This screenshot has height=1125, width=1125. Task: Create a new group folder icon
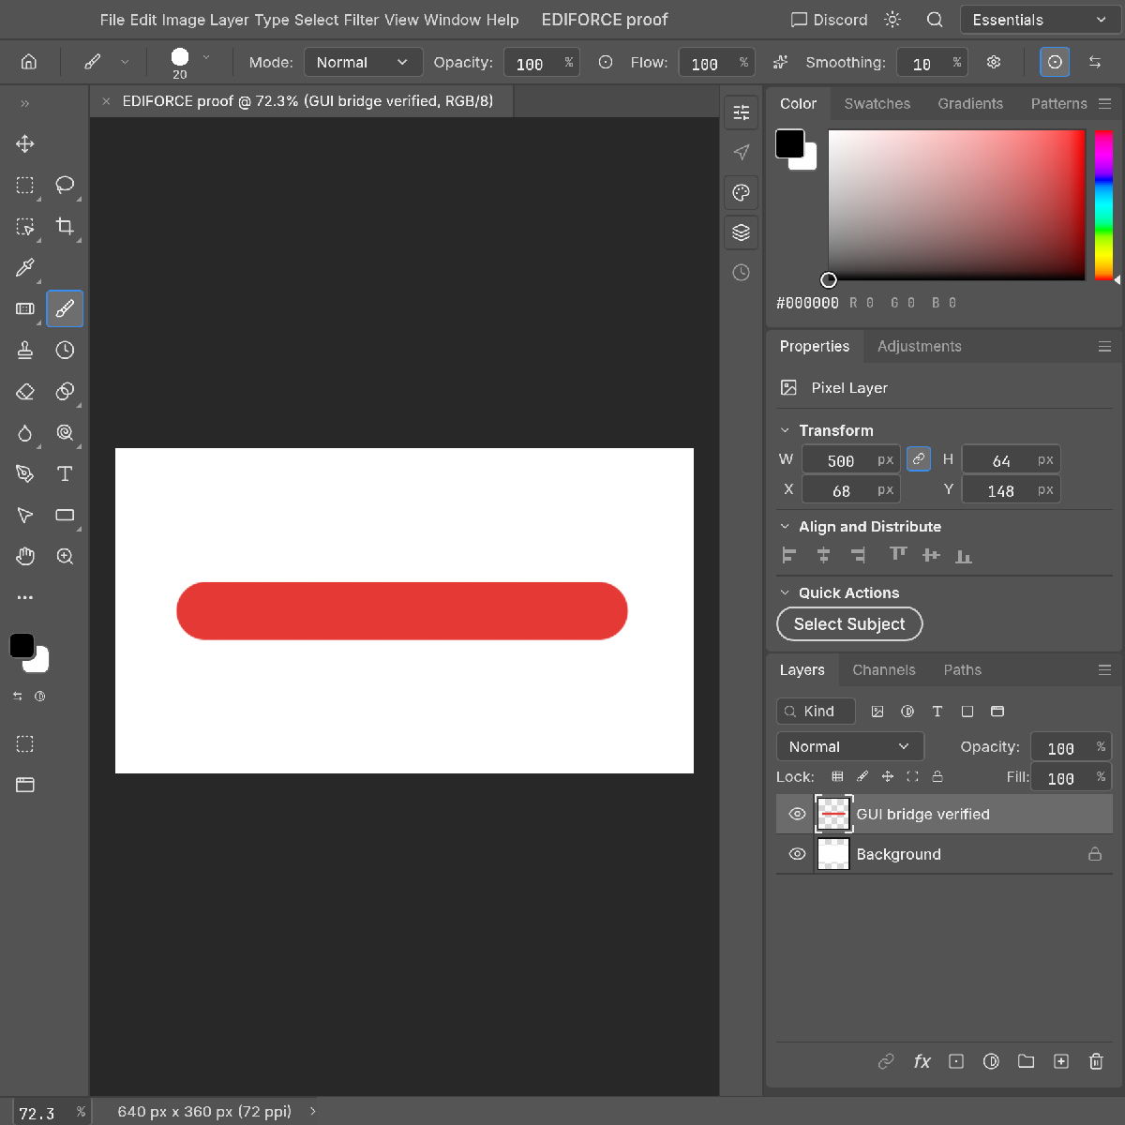pos(1027,1061)
